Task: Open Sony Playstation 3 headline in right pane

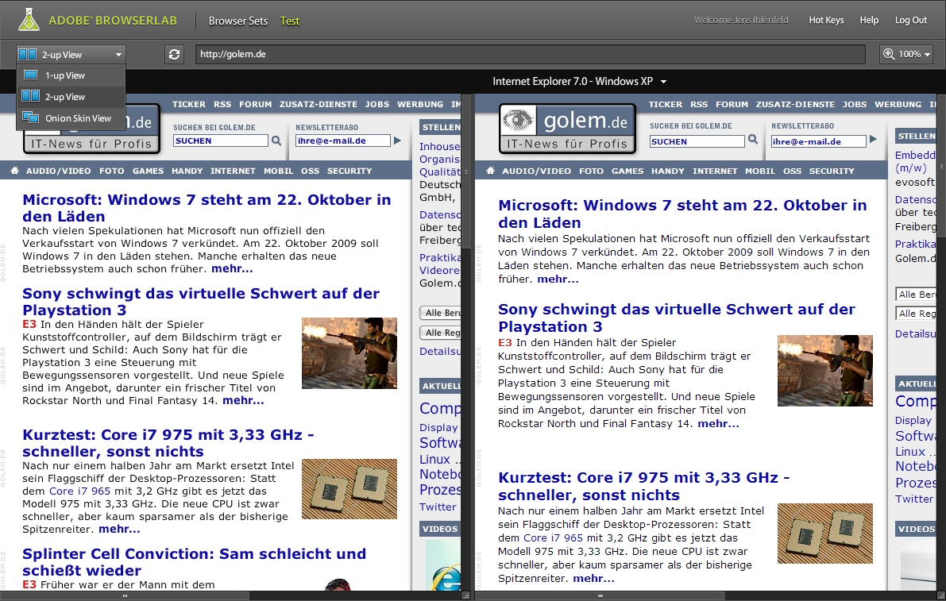Action: [676, 318]
